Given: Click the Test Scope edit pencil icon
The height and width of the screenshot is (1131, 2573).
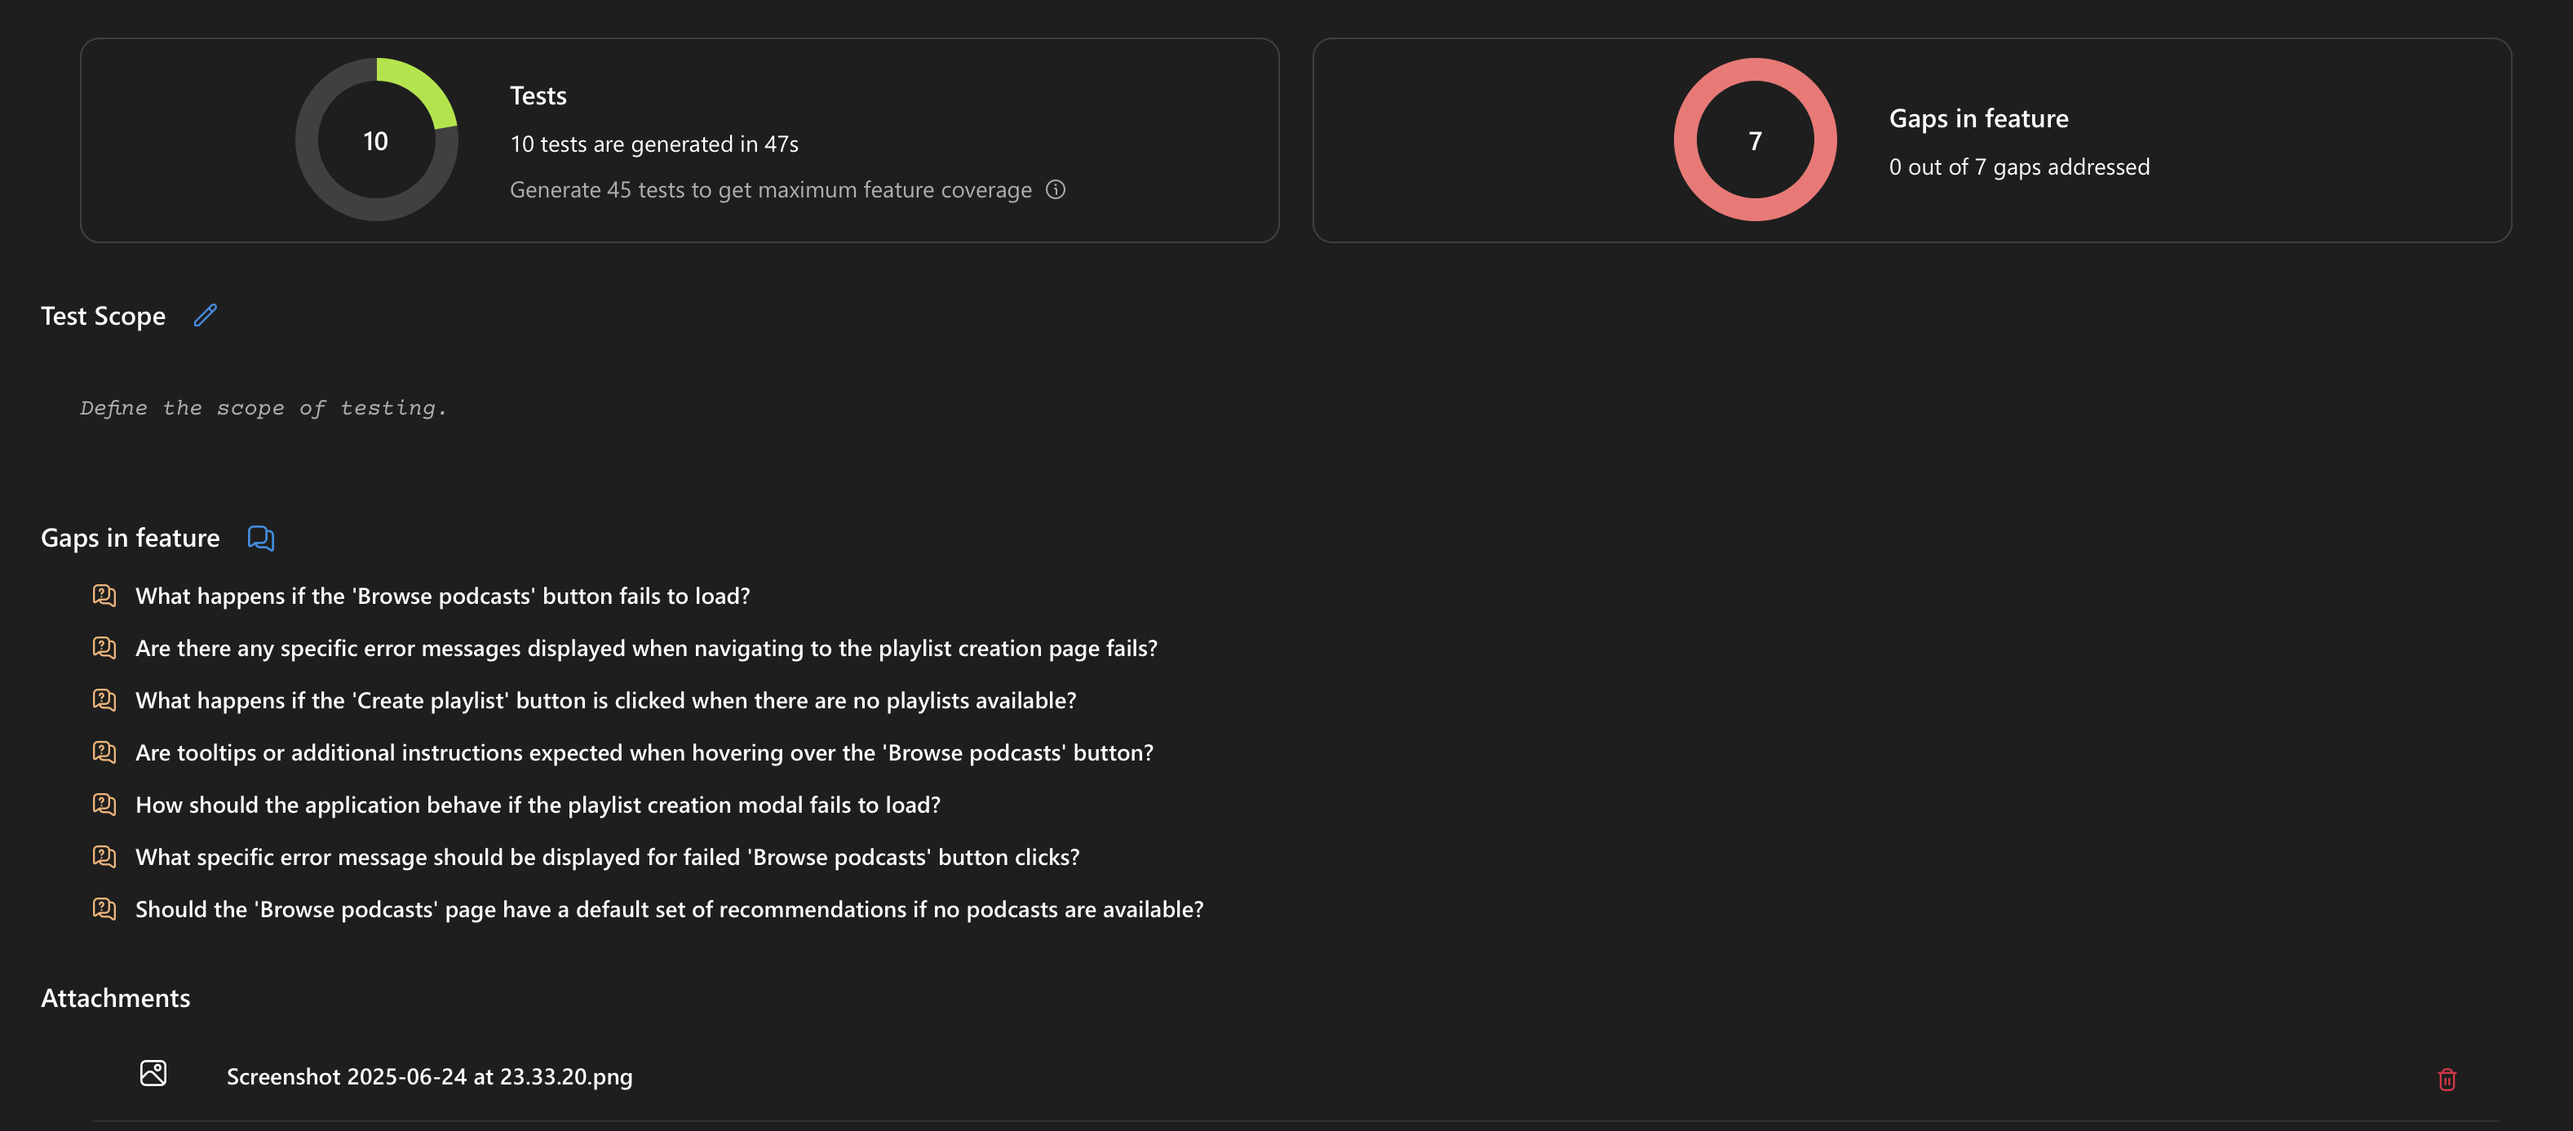Looking at the screenshot, I should coord(205,316).
